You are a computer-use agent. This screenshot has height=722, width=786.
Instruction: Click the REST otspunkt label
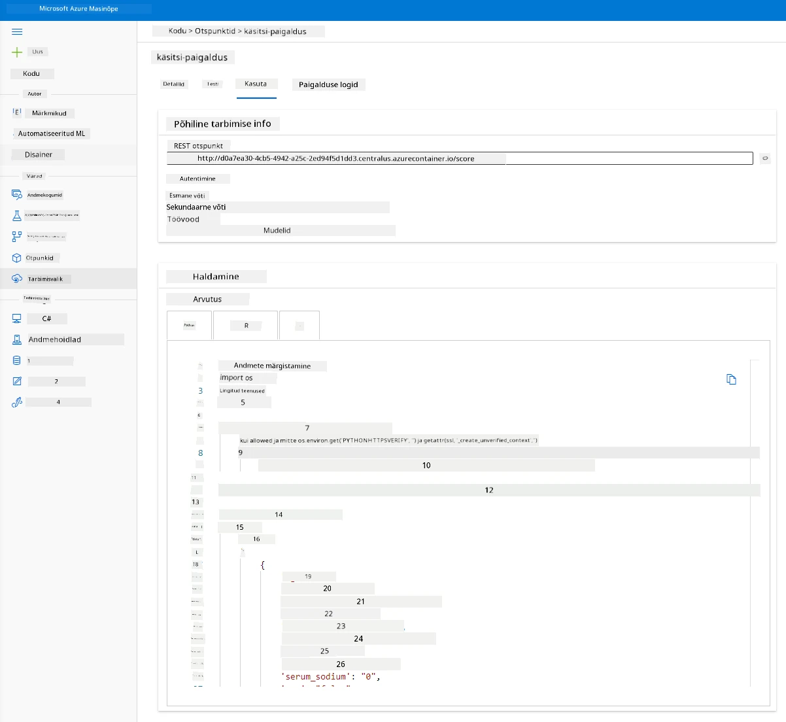pos(198,146)
